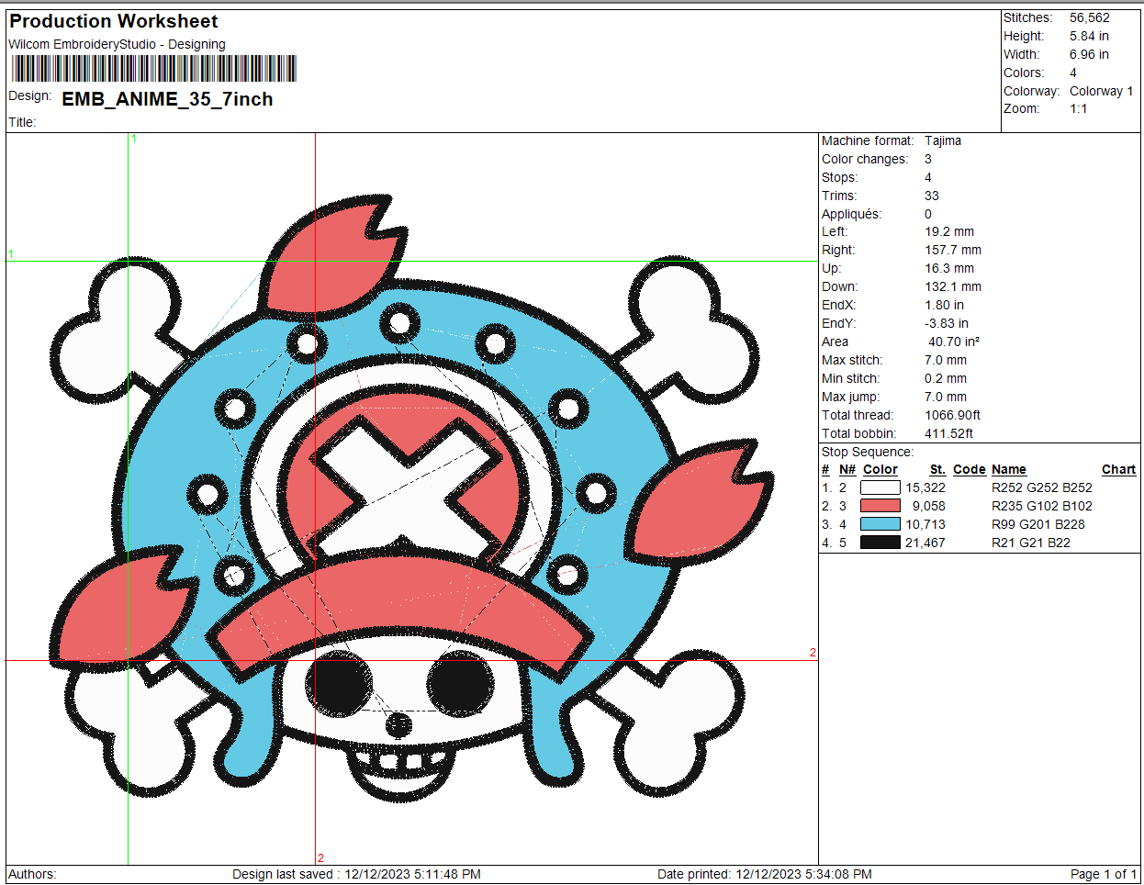Click the skull's small nose

pos(398,725)
